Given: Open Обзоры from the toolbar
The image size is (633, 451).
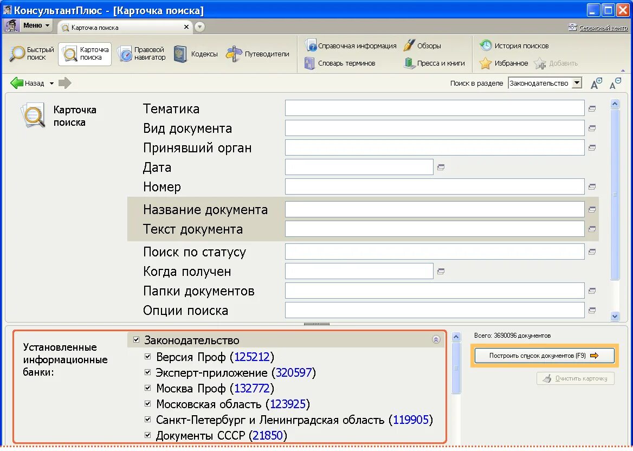Looking at the screenshot, I should click(x=422, y=46).
